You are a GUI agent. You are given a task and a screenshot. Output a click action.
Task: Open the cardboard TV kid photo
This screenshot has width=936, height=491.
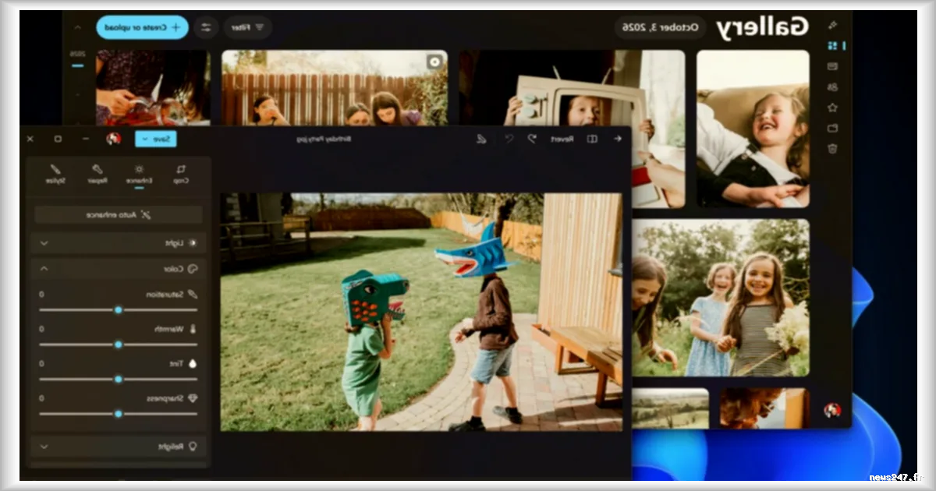coord(573,87)
